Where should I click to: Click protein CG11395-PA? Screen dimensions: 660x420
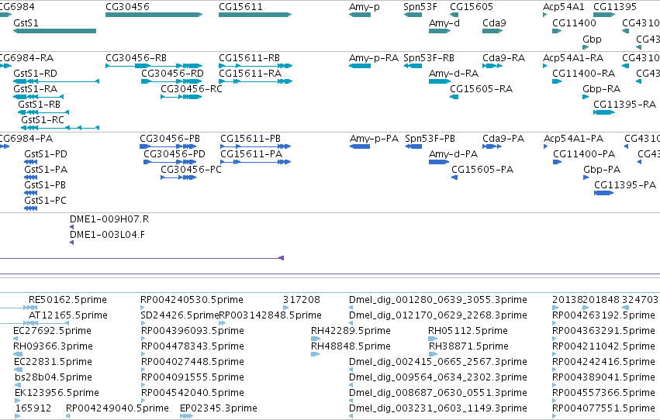(625, 185)
